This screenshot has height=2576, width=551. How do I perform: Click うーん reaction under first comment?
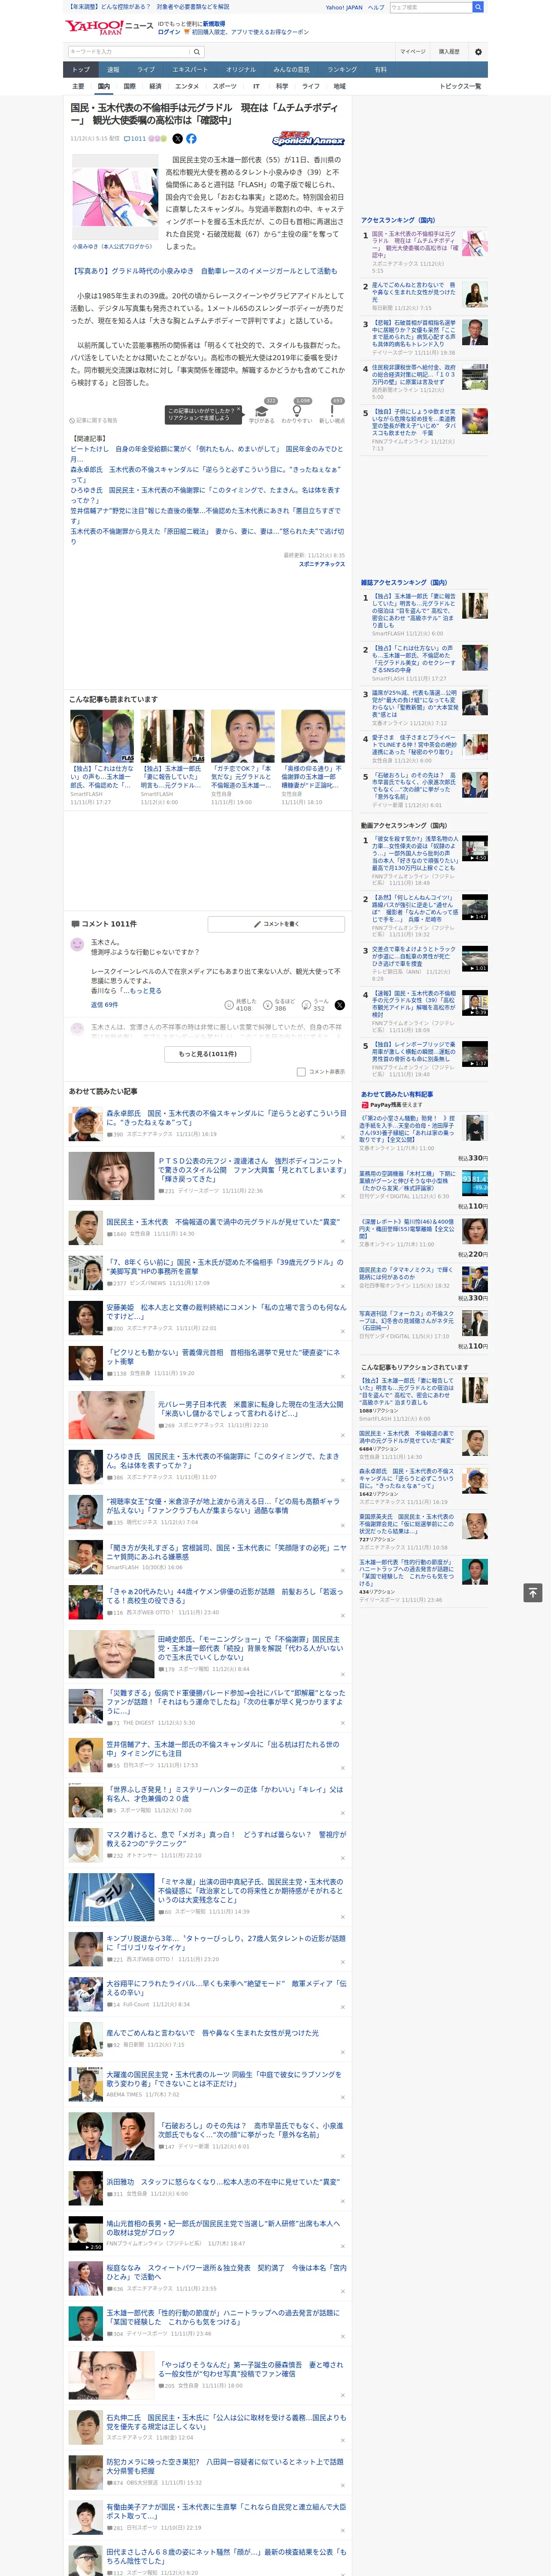click(x=316, y=1004)
